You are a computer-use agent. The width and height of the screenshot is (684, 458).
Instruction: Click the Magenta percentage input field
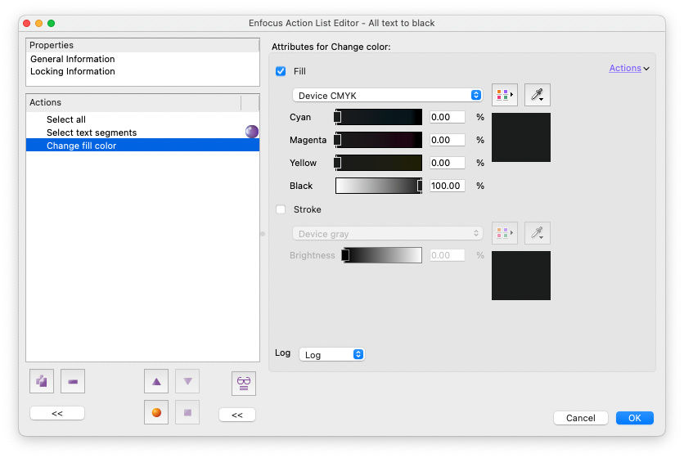coord(447,140)
